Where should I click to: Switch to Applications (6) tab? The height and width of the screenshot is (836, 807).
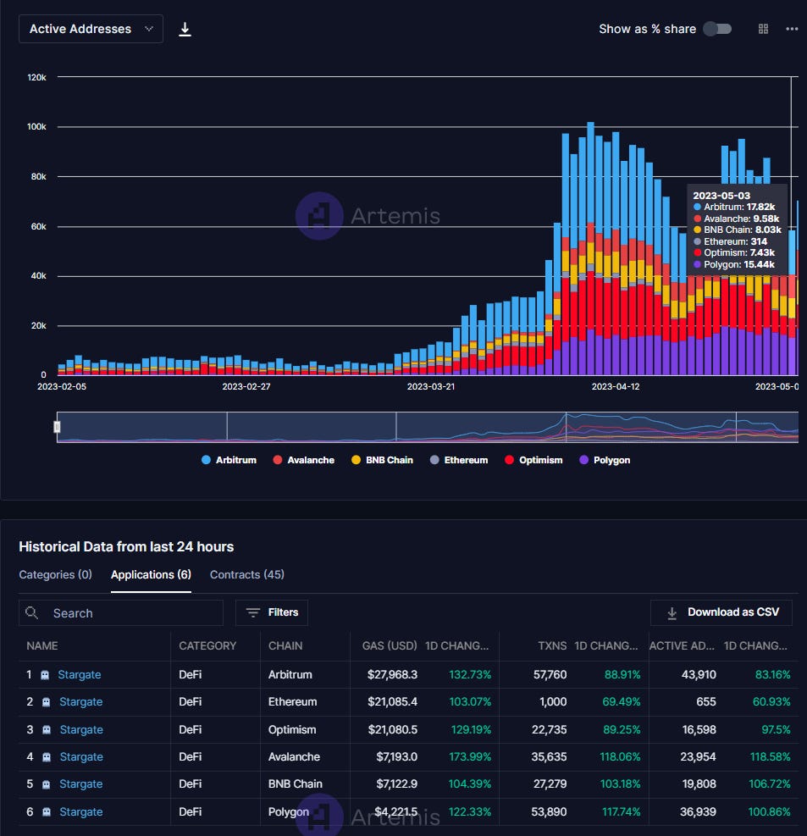point(151,575)
